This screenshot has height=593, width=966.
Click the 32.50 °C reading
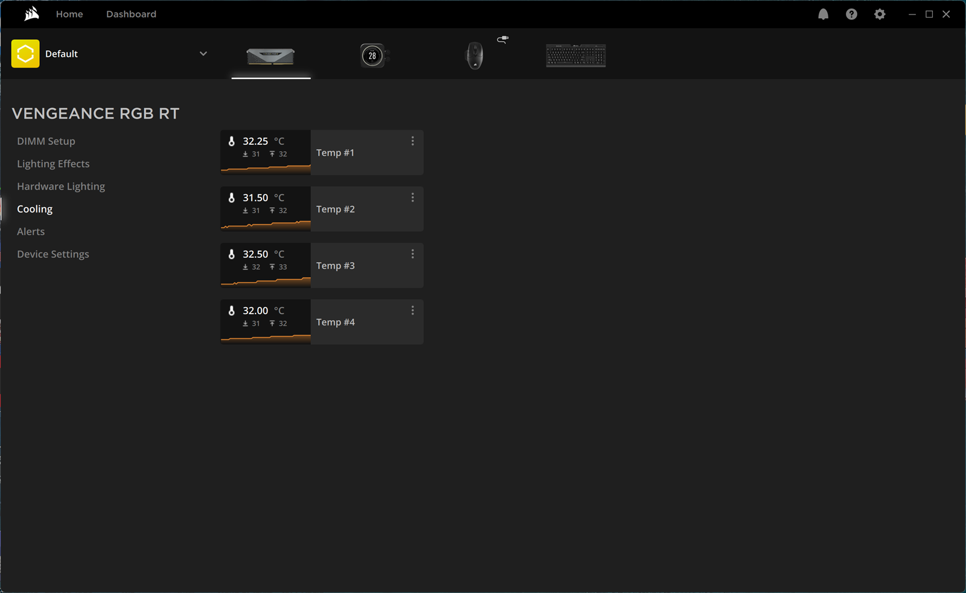(263, 254)
